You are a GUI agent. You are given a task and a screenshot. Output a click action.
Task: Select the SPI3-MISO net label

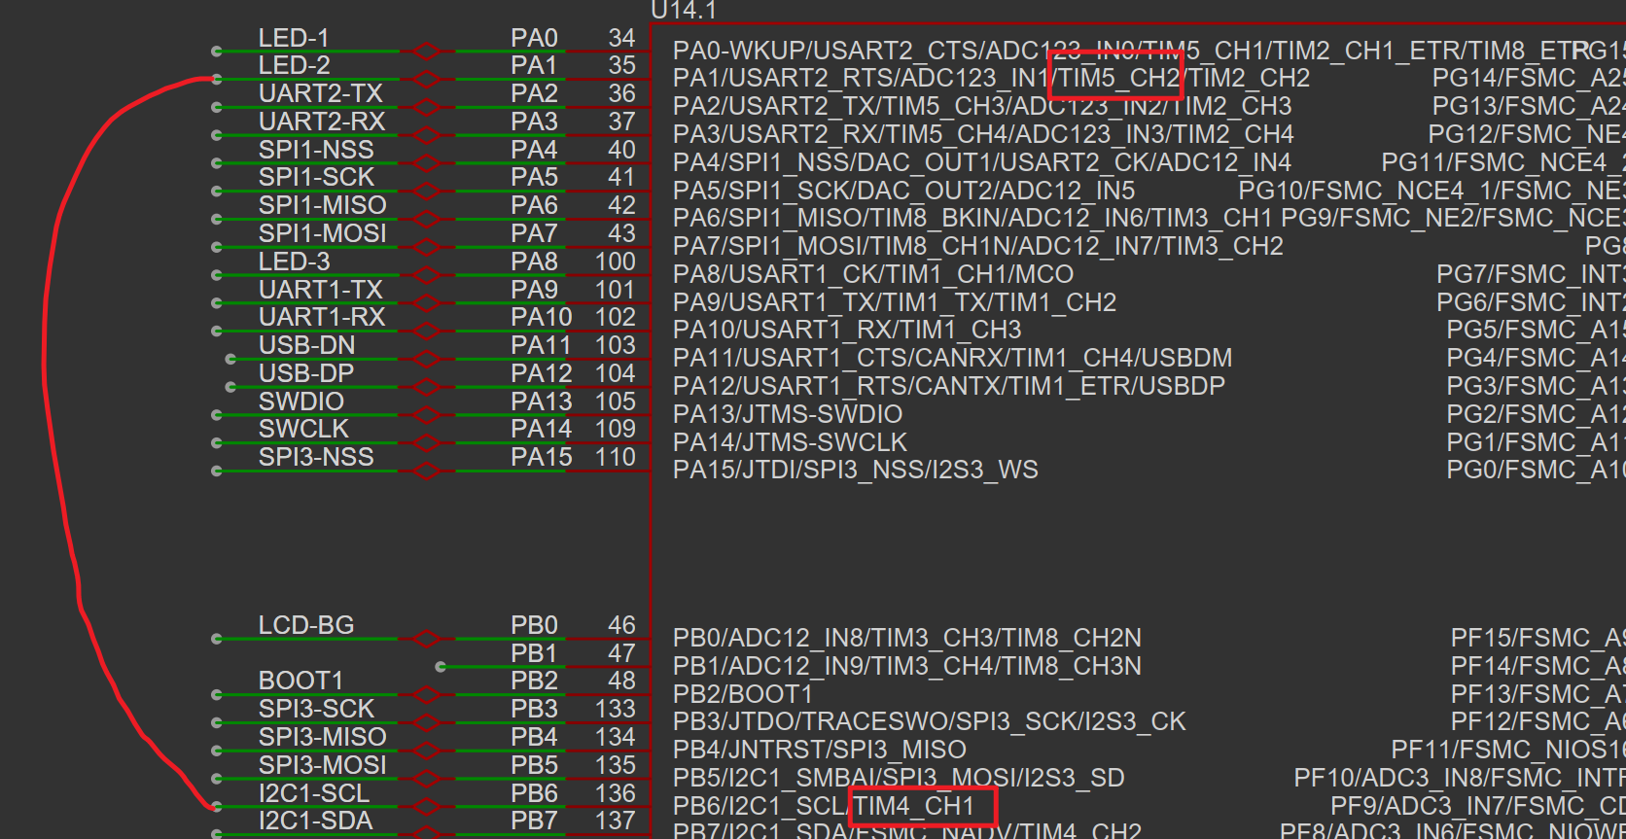[323, 737]
